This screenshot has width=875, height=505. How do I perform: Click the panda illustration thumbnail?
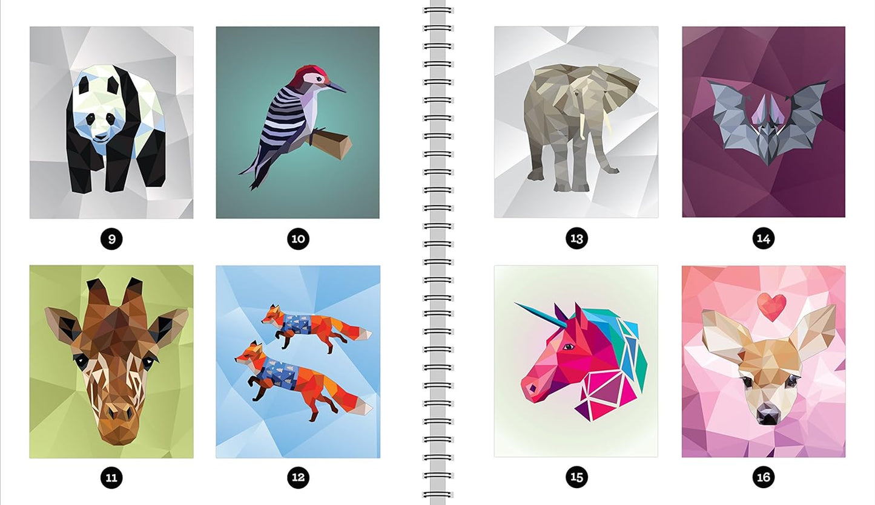click(111, 122)
